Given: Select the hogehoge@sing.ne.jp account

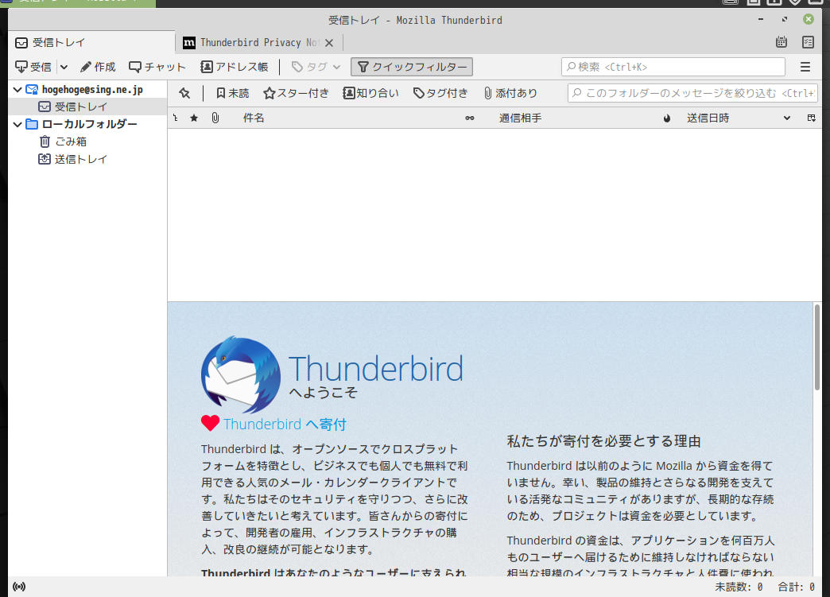Looking at the screenshot, I should click(x=92, y=90).
